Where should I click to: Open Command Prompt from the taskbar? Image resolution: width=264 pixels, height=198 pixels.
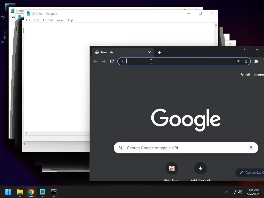(54, 192)
